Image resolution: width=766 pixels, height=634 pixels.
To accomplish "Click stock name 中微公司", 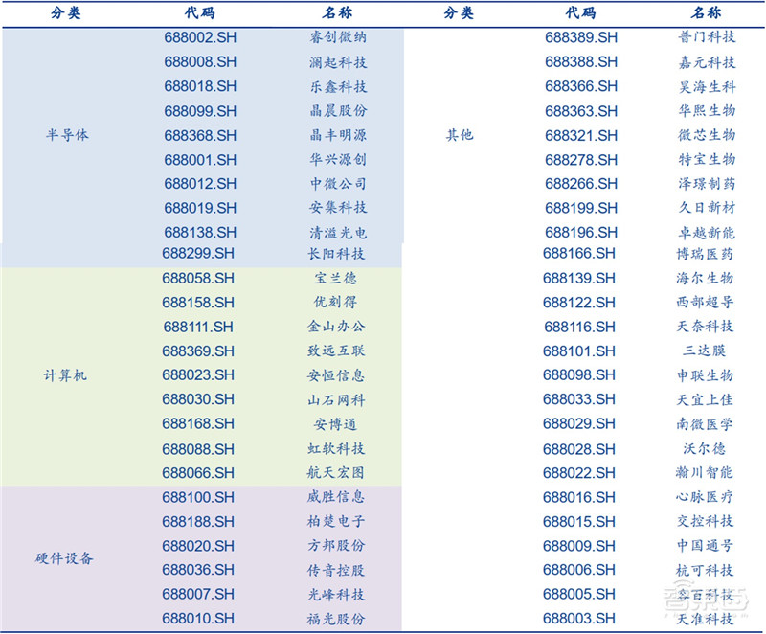I will pyautogui.click(x=338, y=183).
